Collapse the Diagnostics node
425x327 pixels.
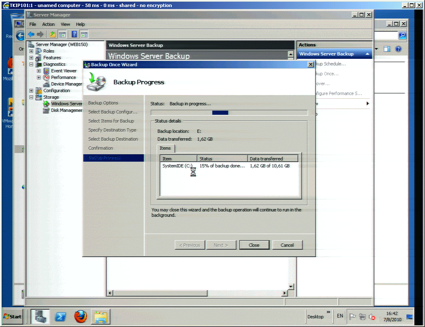31,65
